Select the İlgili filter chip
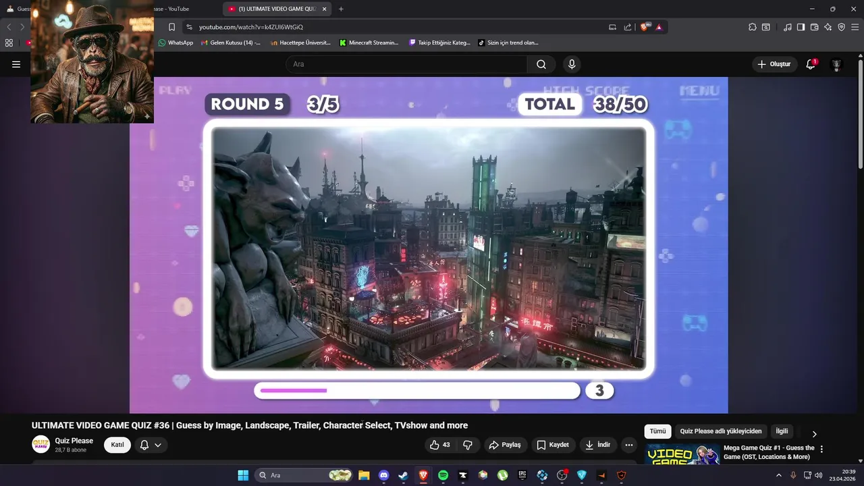Viewport: 864px width, 486px height. click(x=782, y=431)
